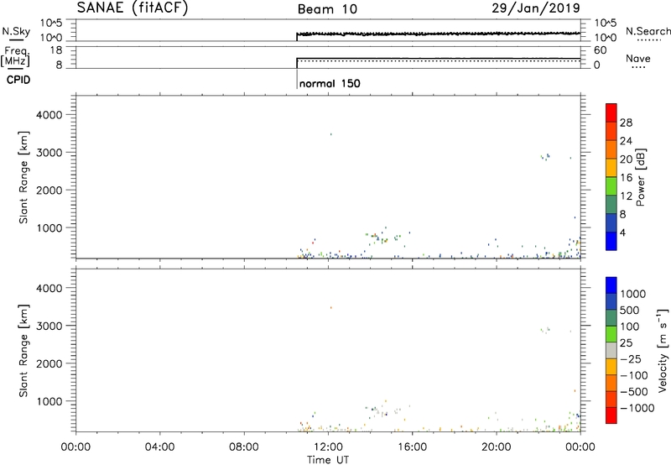Select the "28" label on the power color bar
Screen dimensions: 671x465
(626, 123)
